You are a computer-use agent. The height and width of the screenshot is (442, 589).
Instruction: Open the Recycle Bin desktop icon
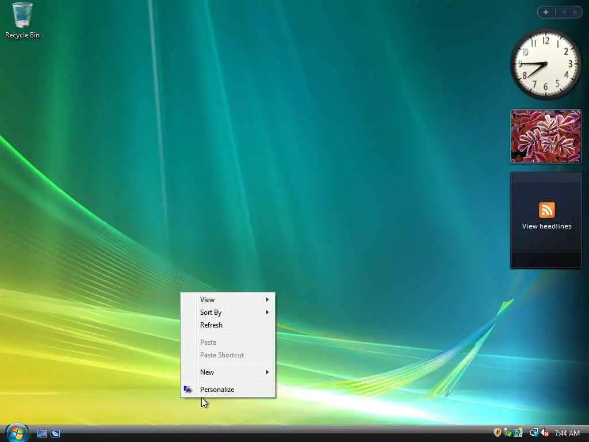[x=22, y=21]
